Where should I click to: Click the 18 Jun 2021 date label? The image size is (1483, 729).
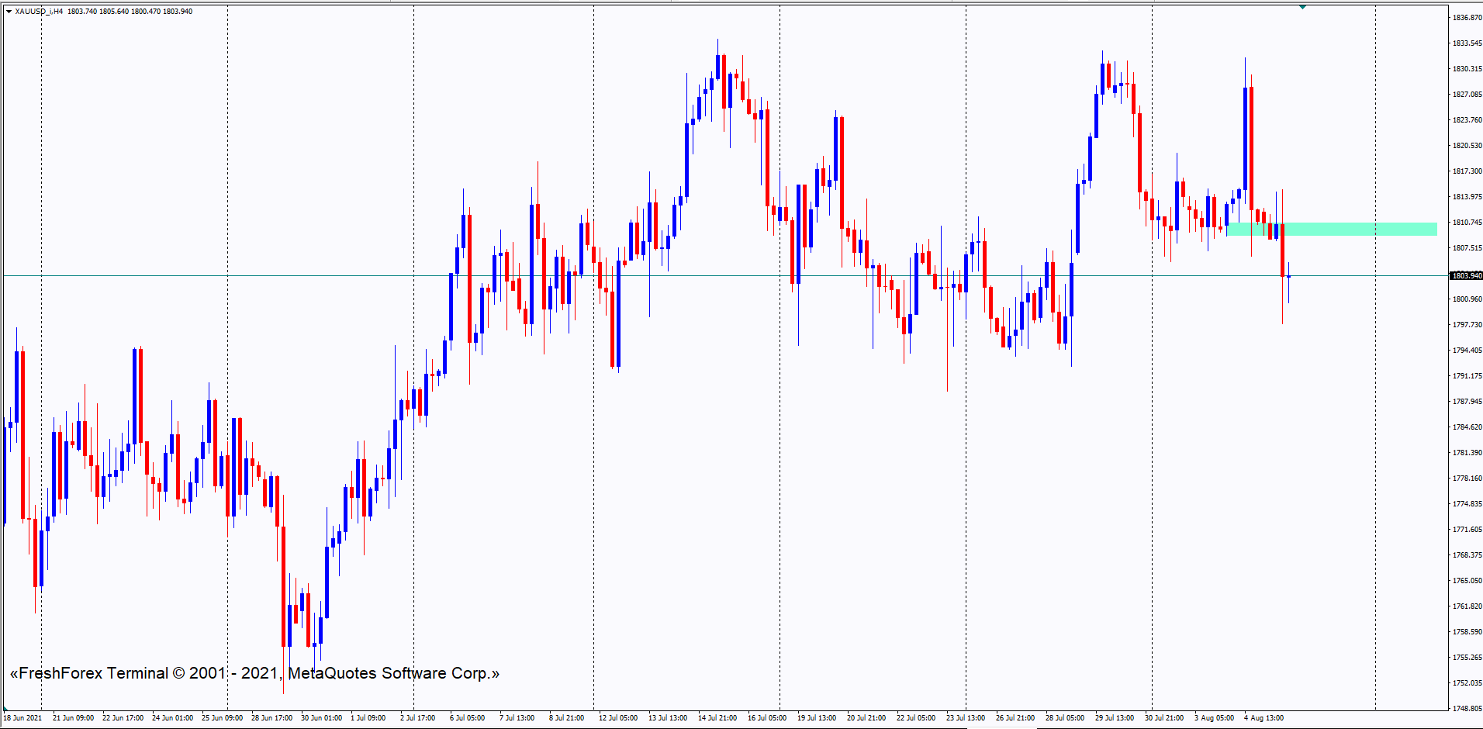[23, 718]
